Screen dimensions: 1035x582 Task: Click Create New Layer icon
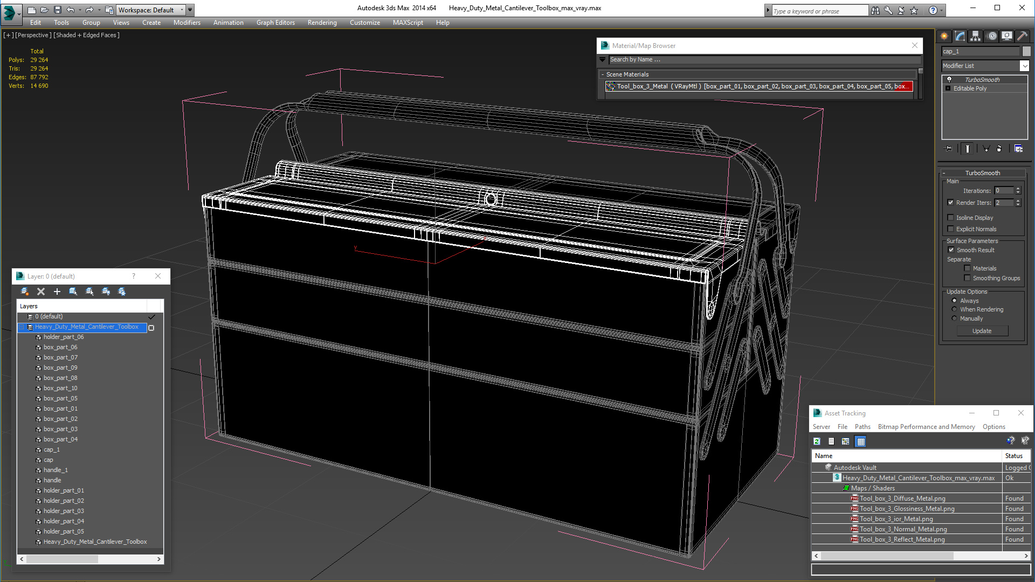tap(24, 292)
